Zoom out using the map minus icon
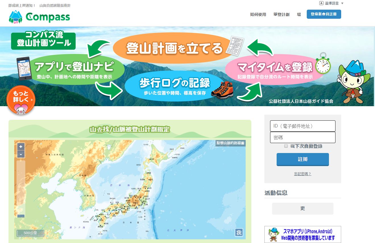Screen dimensions: 375x243 (20, 154)
